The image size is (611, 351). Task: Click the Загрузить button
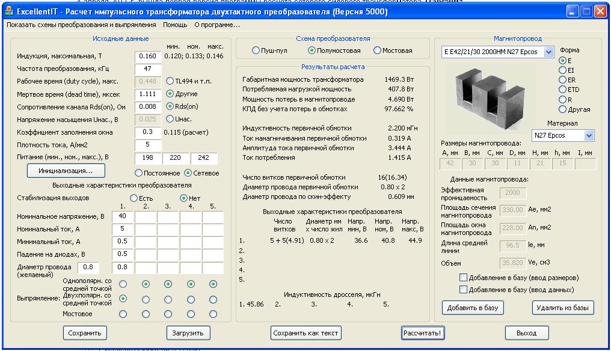[x=188, y=333]
